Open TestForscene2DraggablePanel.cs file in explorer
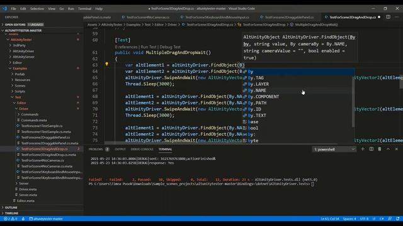The height and width of the screenshot is (226, 403). coord(45,137)
